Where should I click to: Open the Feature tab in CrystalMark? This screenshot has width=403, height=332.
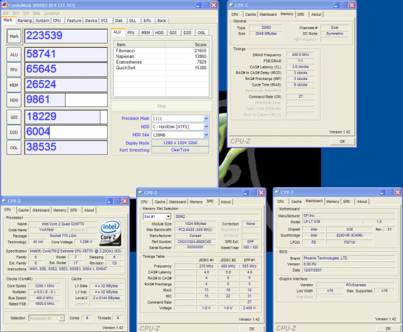pos(74,21)
